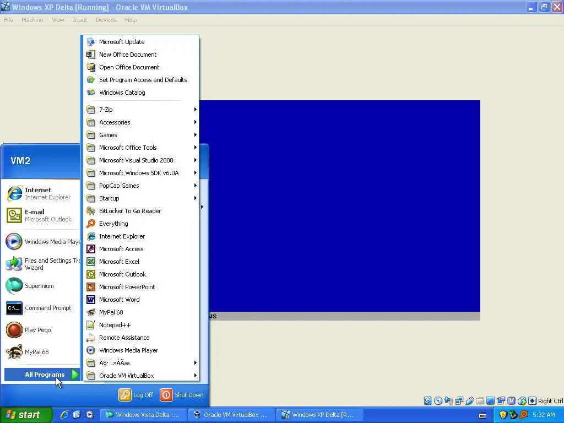The width and height of the screenshot is (564, 423).
Task: Expand Microsoft Windows SDK v6.0A folder
Action: click(x=141, y=173)
